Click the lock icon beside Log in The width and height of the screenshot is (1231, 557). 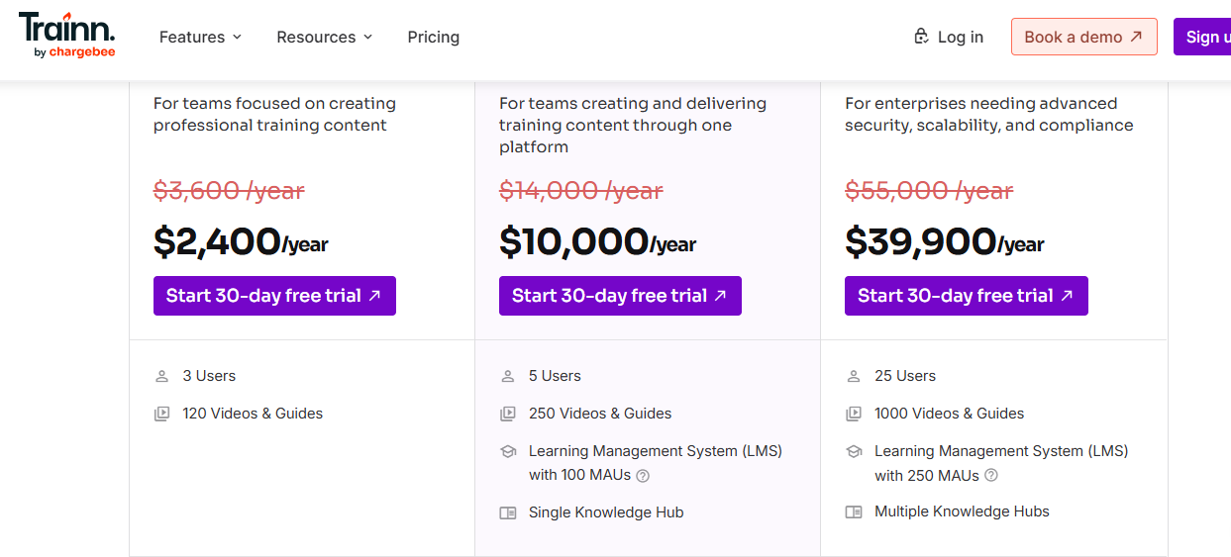921,37
